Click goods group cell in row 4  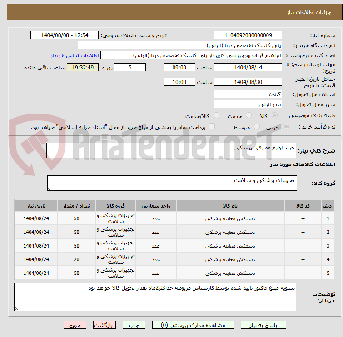pos(116,259)
